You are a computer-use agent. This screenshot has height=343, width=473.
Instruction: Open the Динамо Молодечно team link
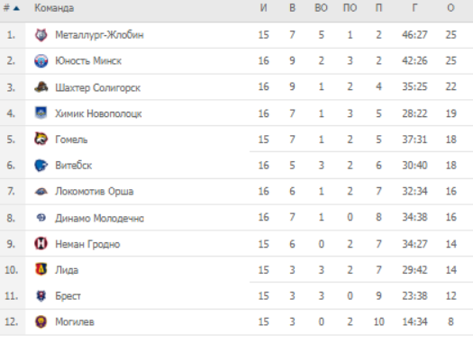pos(99,218)
